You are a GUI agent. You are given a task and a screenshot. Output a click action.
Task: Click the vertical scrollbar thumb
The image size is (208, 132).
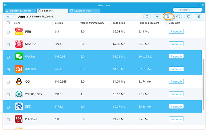tap(203, 85)
